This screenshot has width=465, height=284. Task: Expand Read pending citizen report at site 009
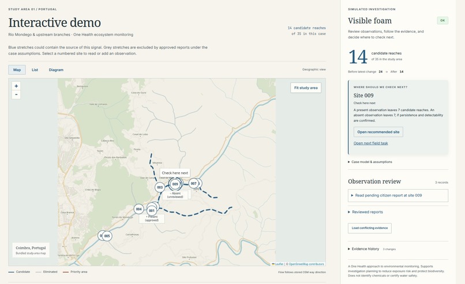(x=398, y=195)
